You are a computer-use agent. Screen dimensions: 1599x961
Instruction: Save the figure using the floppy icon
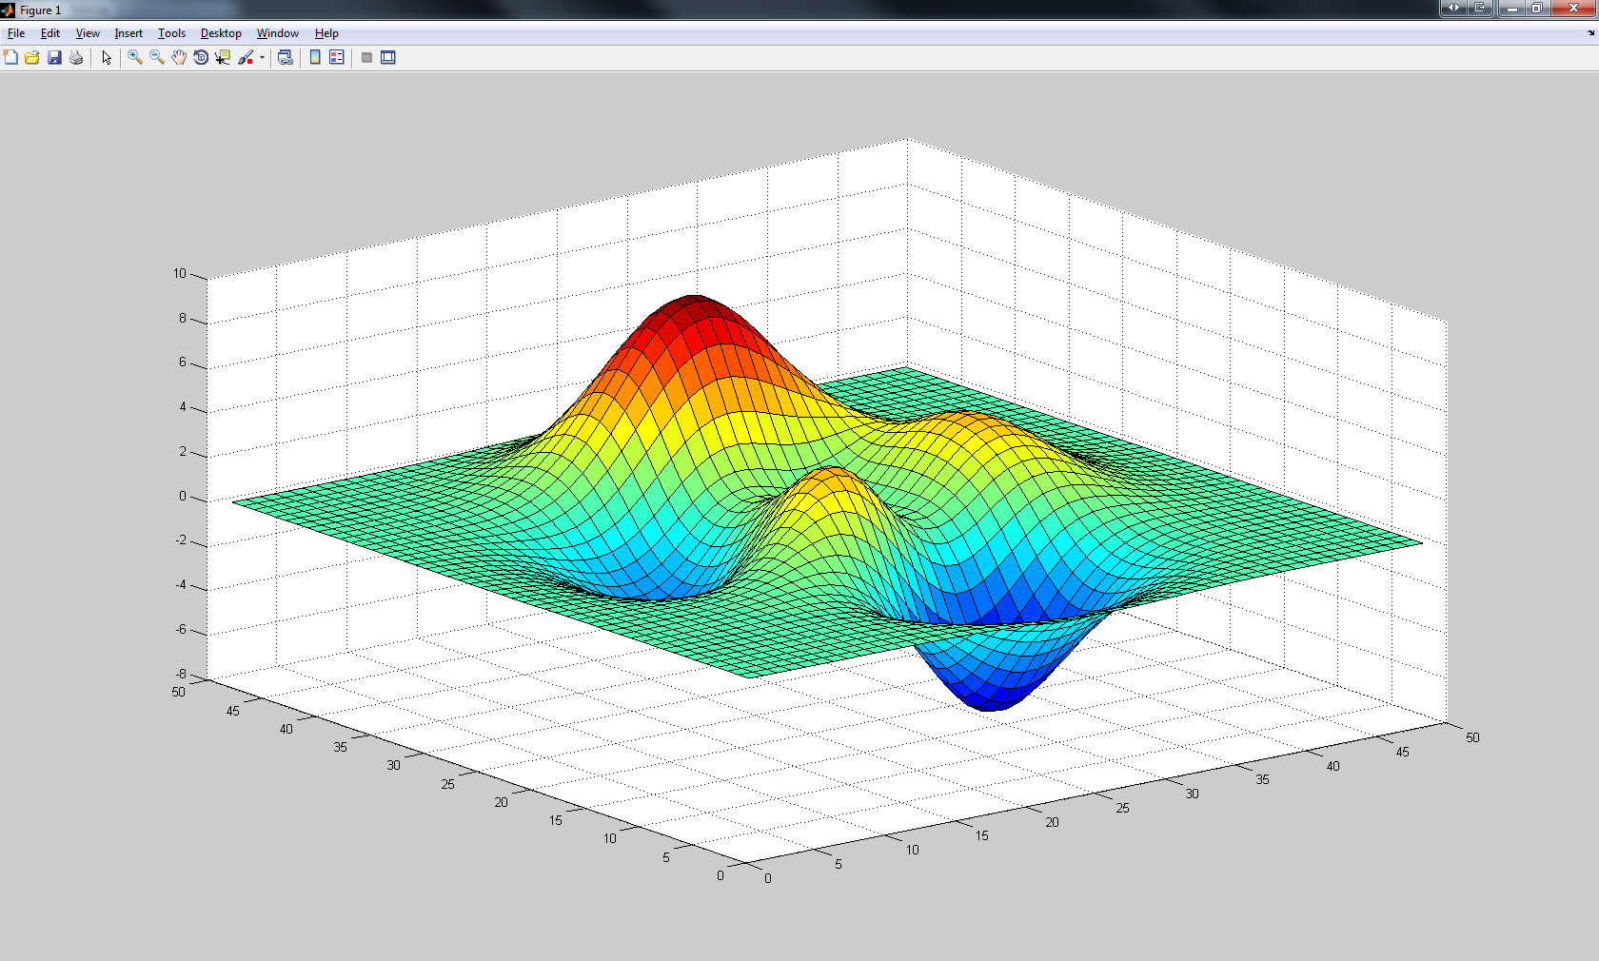click(54, 58)
